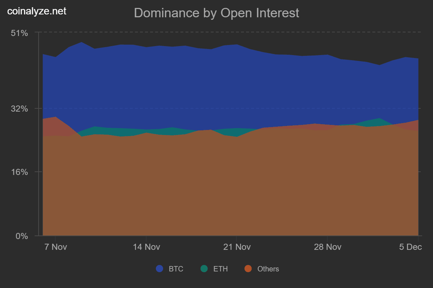Click the 28 Nov date label
This screenshot has height=288, width=433.
(x=328, y=247)
